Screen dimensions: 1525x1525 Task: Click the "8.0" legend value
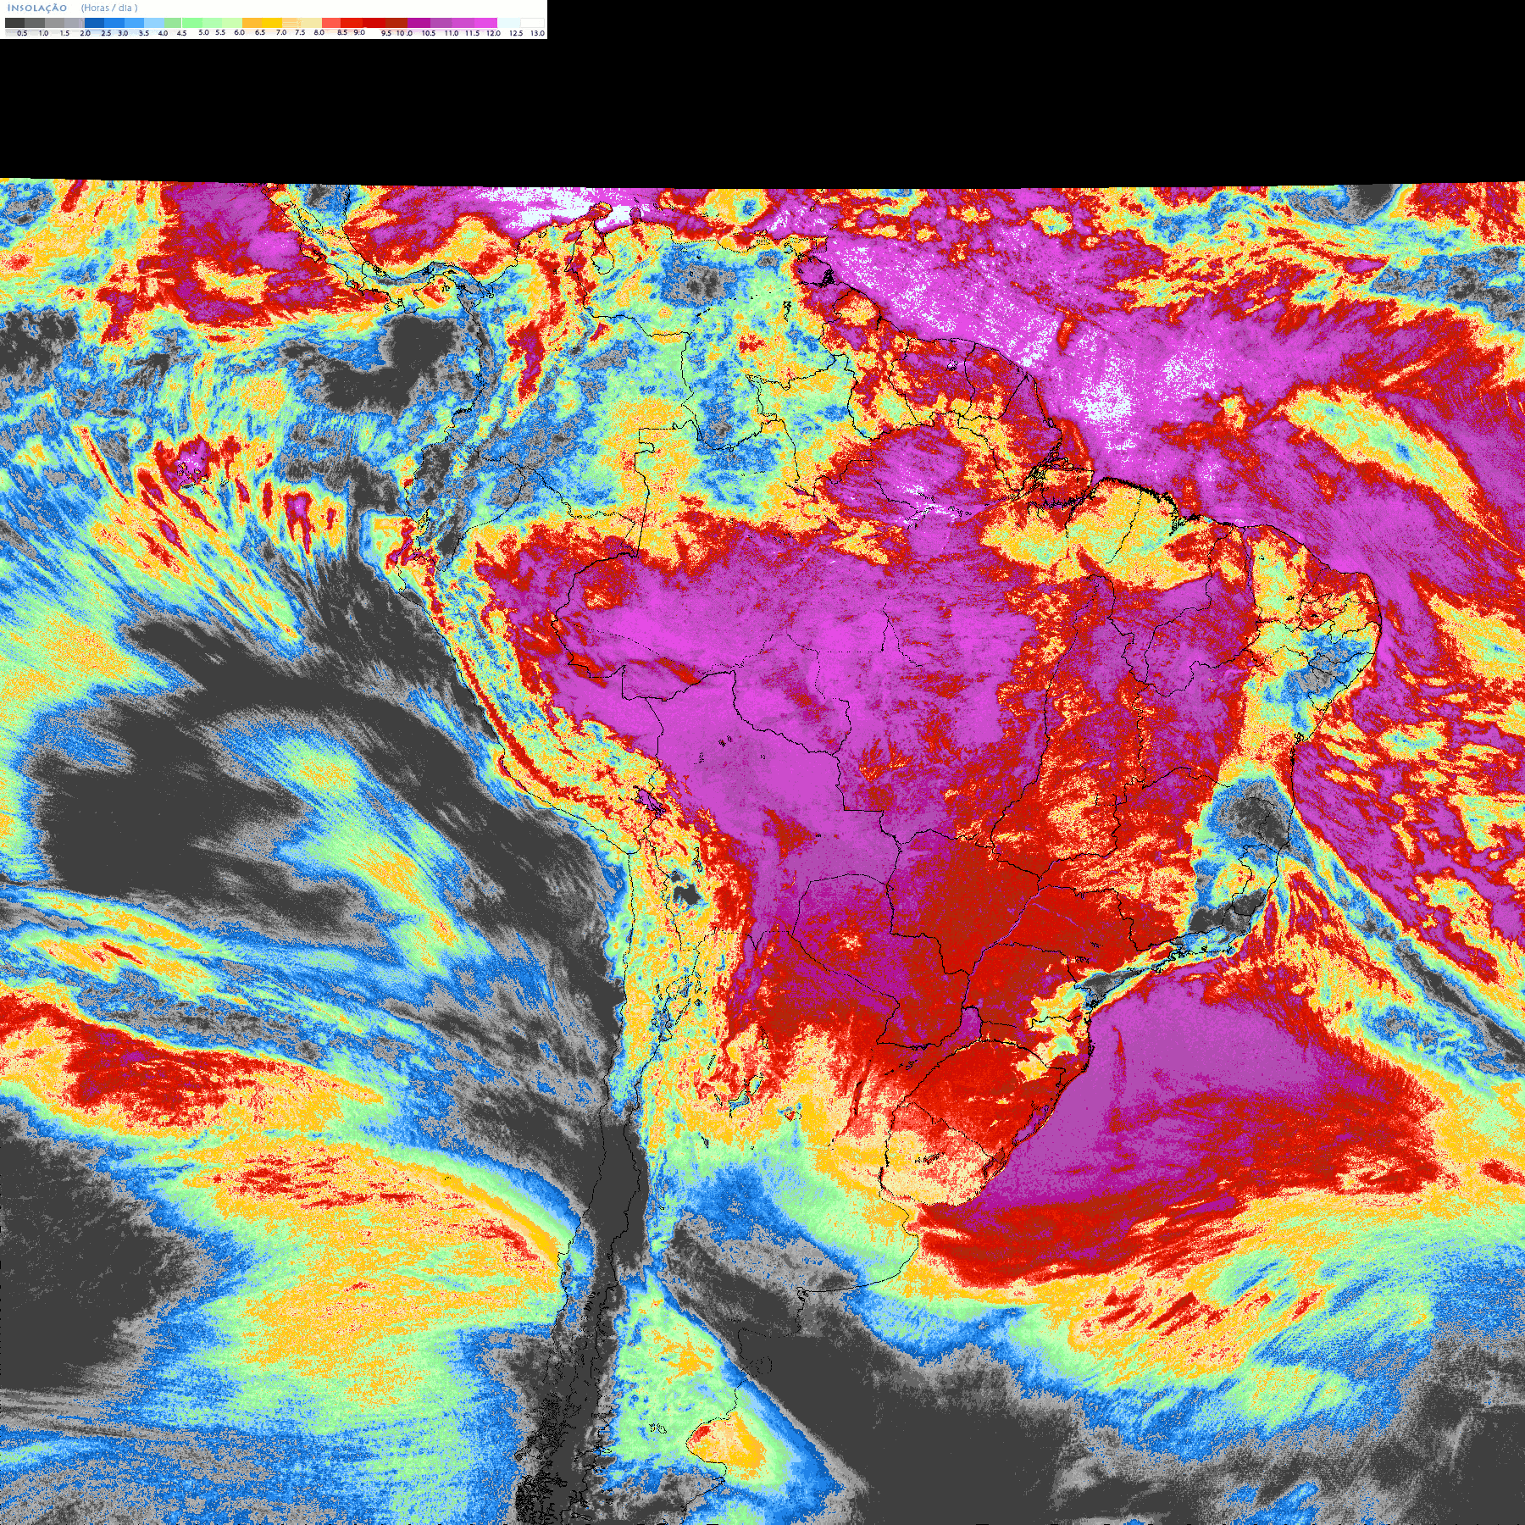(319, 32)
